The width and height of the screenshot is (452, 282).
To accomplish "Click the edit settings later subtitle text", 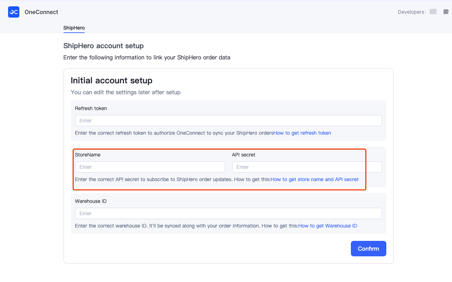I will click(126, 92).
